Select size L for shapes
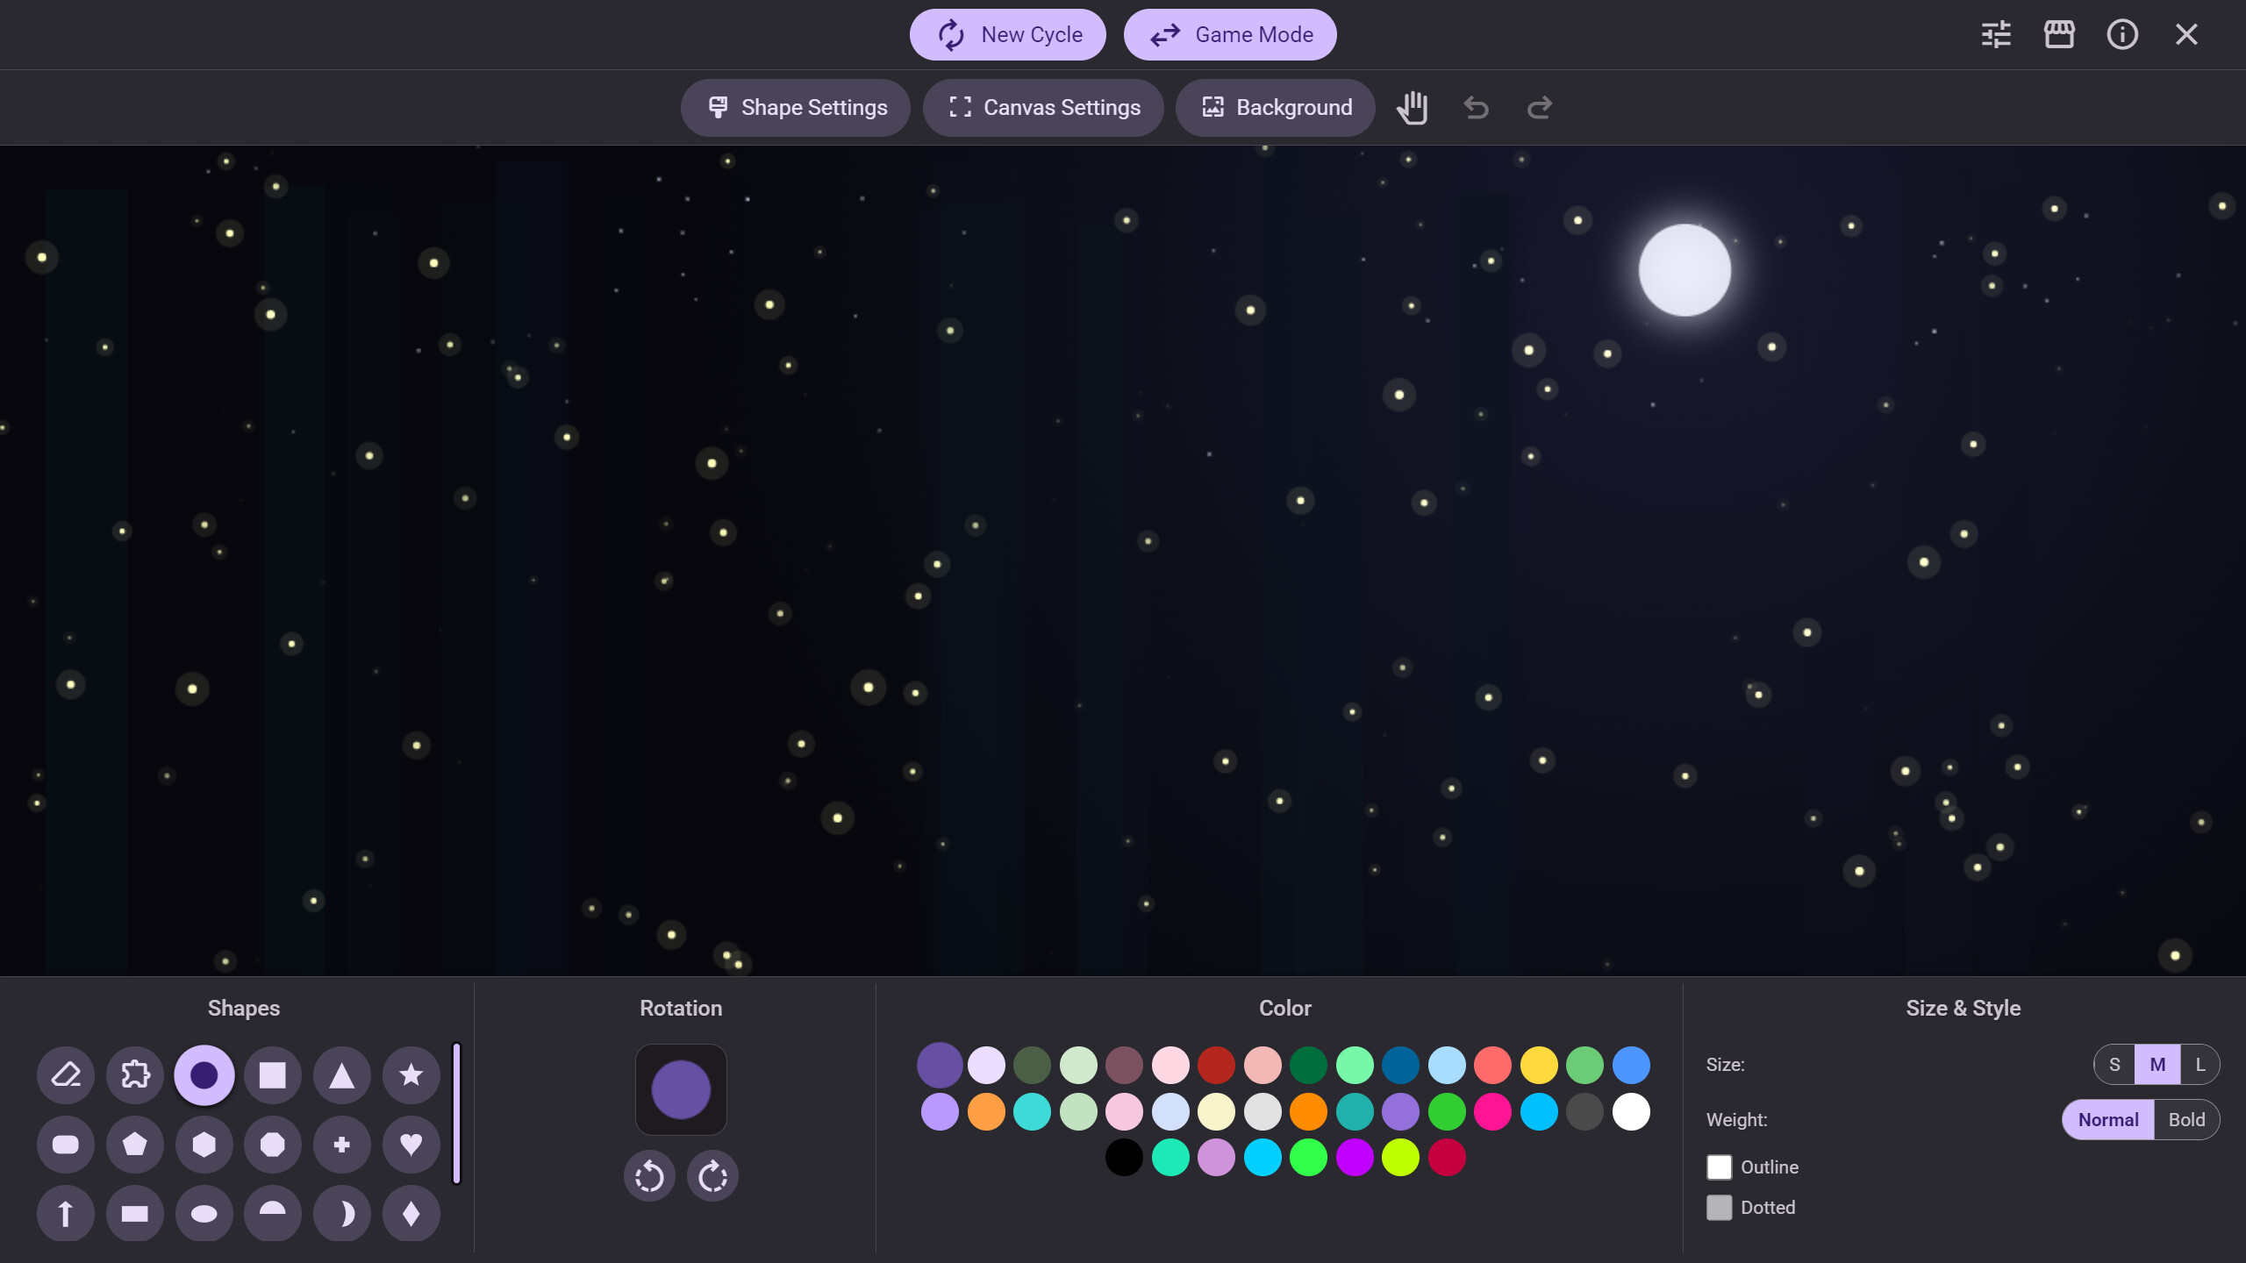 pyautogui.click(x=2200, y=1064)
